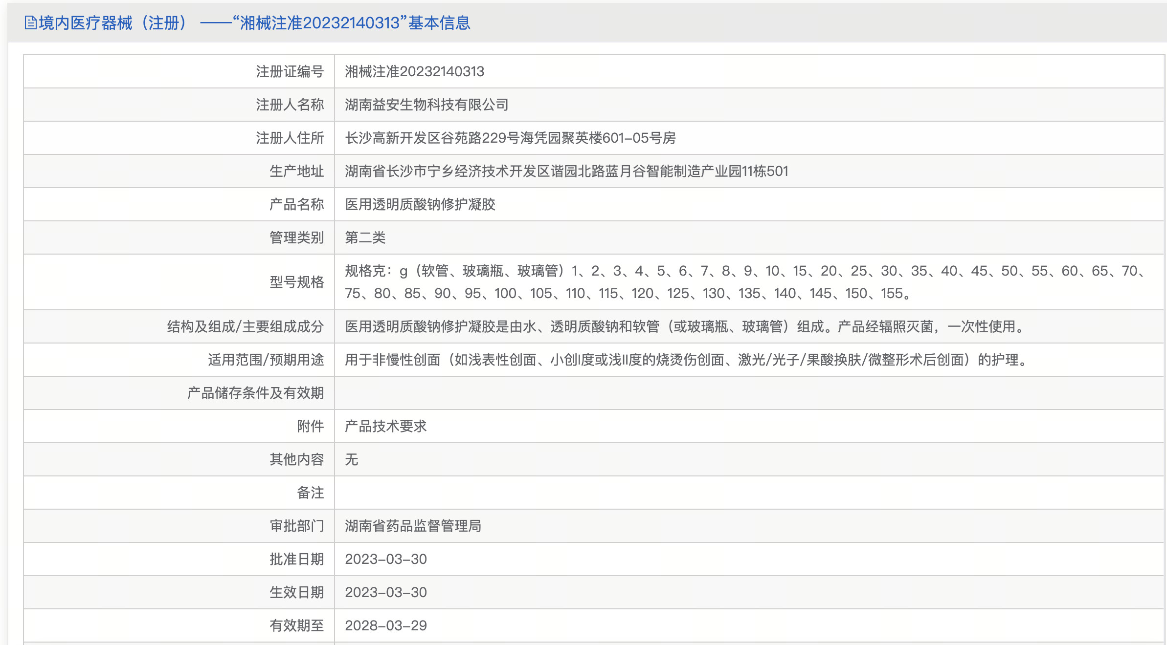Click the 有效期至 label
This screenshot has height=645, width=1167.
coord(297,626)
